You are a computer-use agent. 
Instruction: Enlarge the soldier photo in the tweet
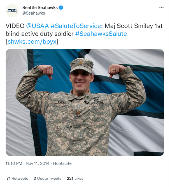click(x=85, y=102)
